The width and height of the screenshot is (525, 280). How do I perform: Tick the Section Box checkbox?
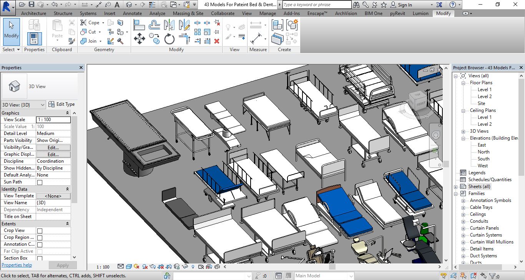coord(40,258)
